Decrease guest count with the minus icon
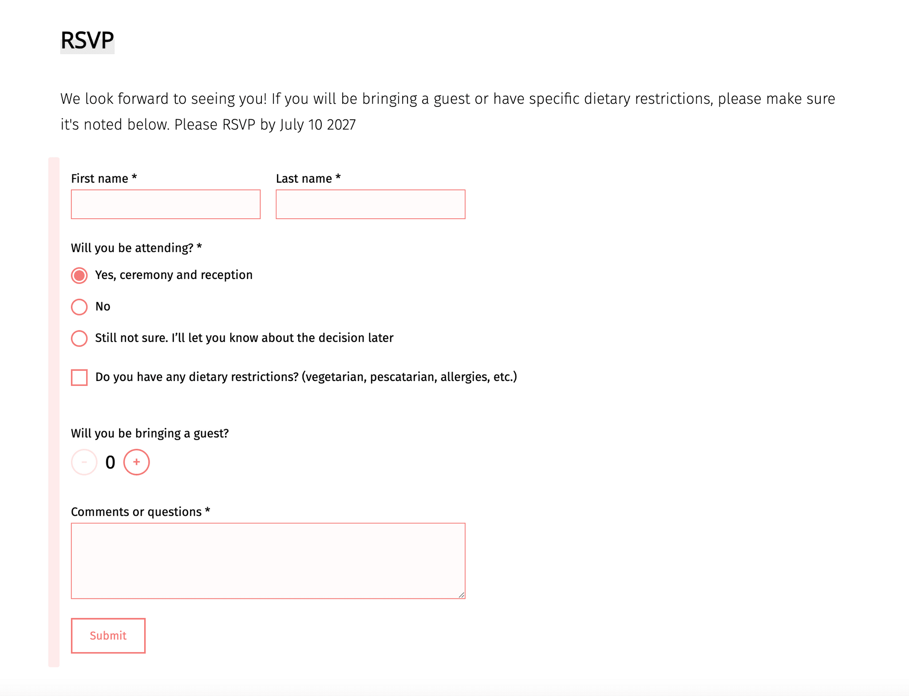The image size is (909, 696). [x=84, y=462]
